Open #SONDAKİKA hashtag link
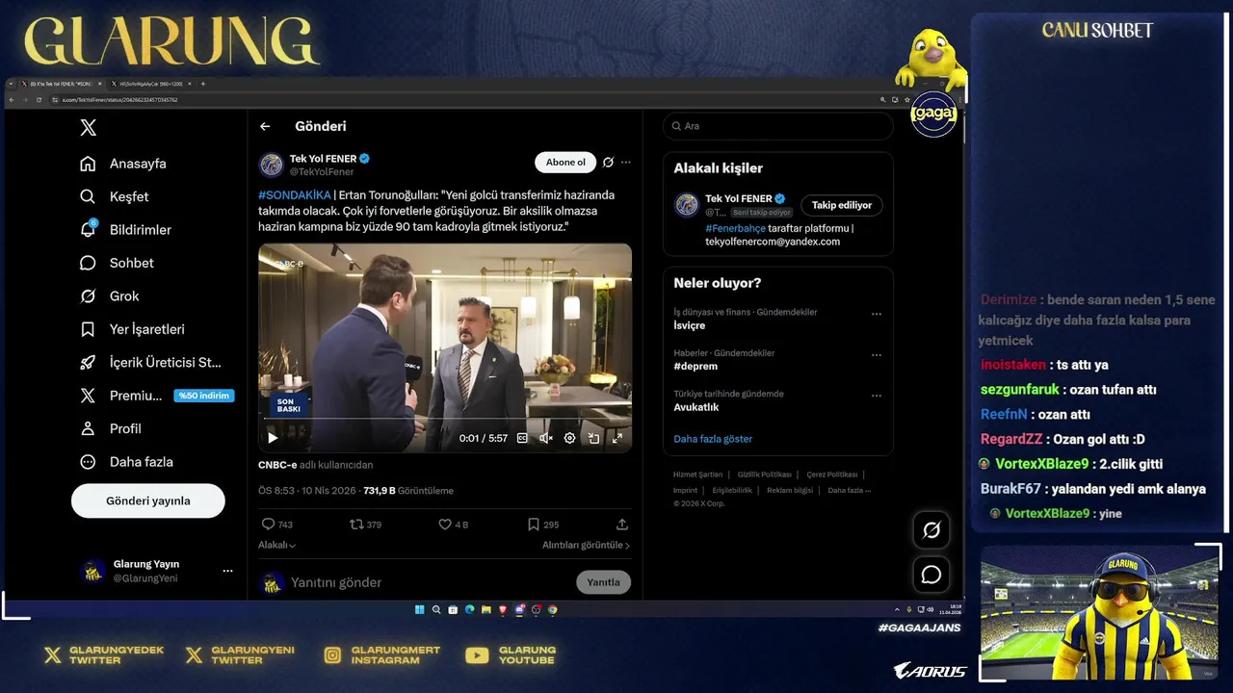 (294, 194)
